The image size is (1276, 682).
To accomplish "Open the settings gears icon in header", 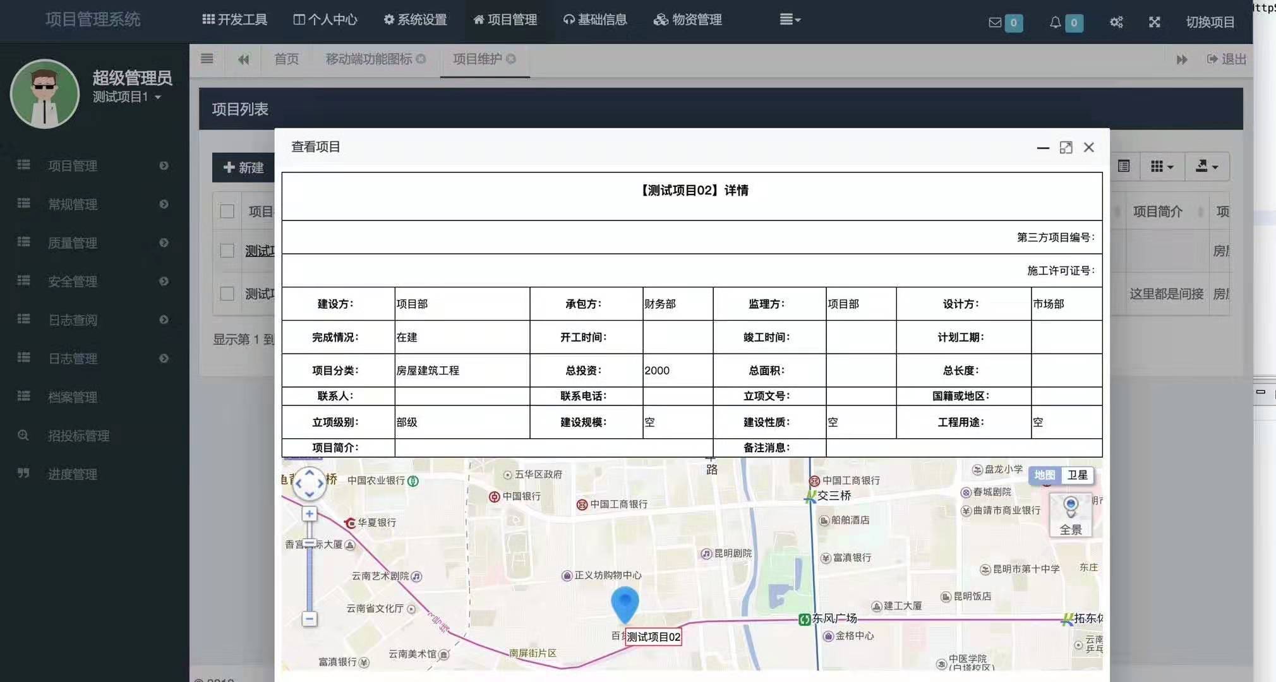I will 1116,22.
